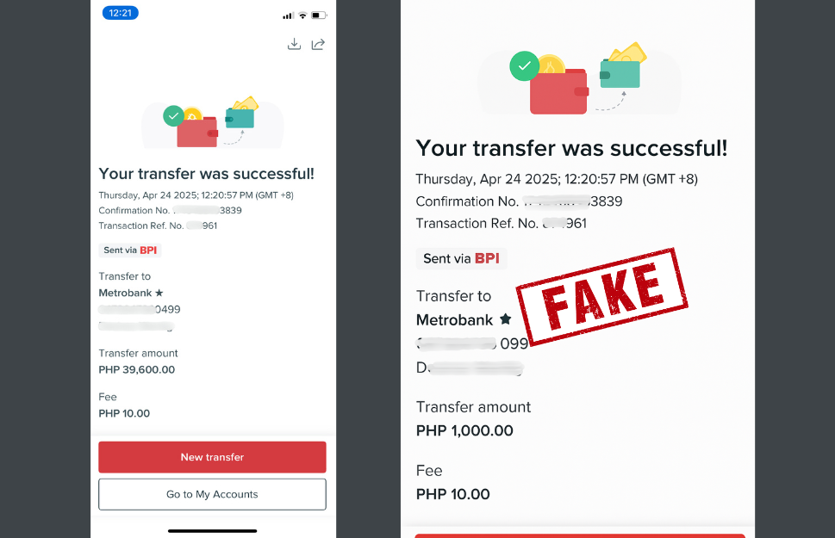
Task: Tap the Sent via BPI badge on left
Action: click(130, 250)
